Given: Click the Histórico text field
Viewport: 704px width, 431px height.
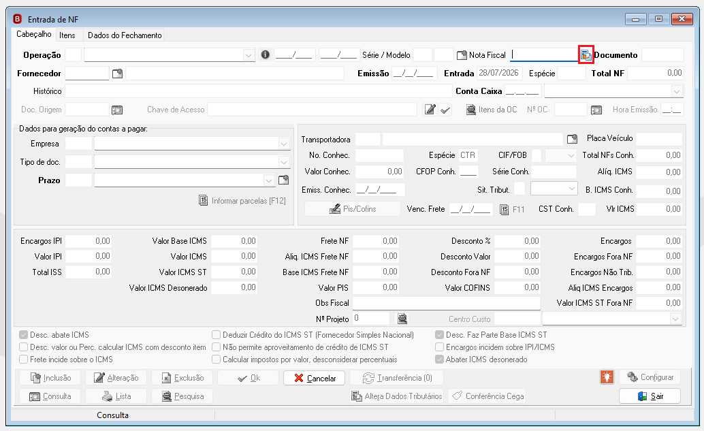Looking at the screenshot, I should (259, 91).
